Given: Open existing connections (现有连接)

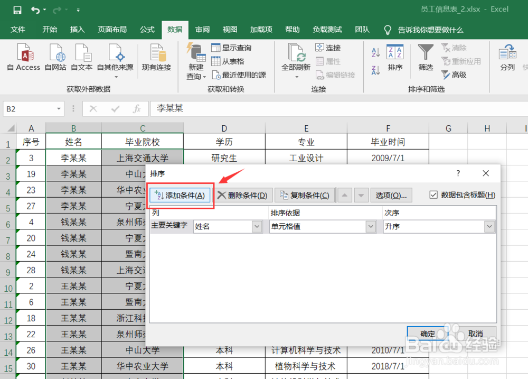Looking at the screenshot, I should tap(157, 57).
